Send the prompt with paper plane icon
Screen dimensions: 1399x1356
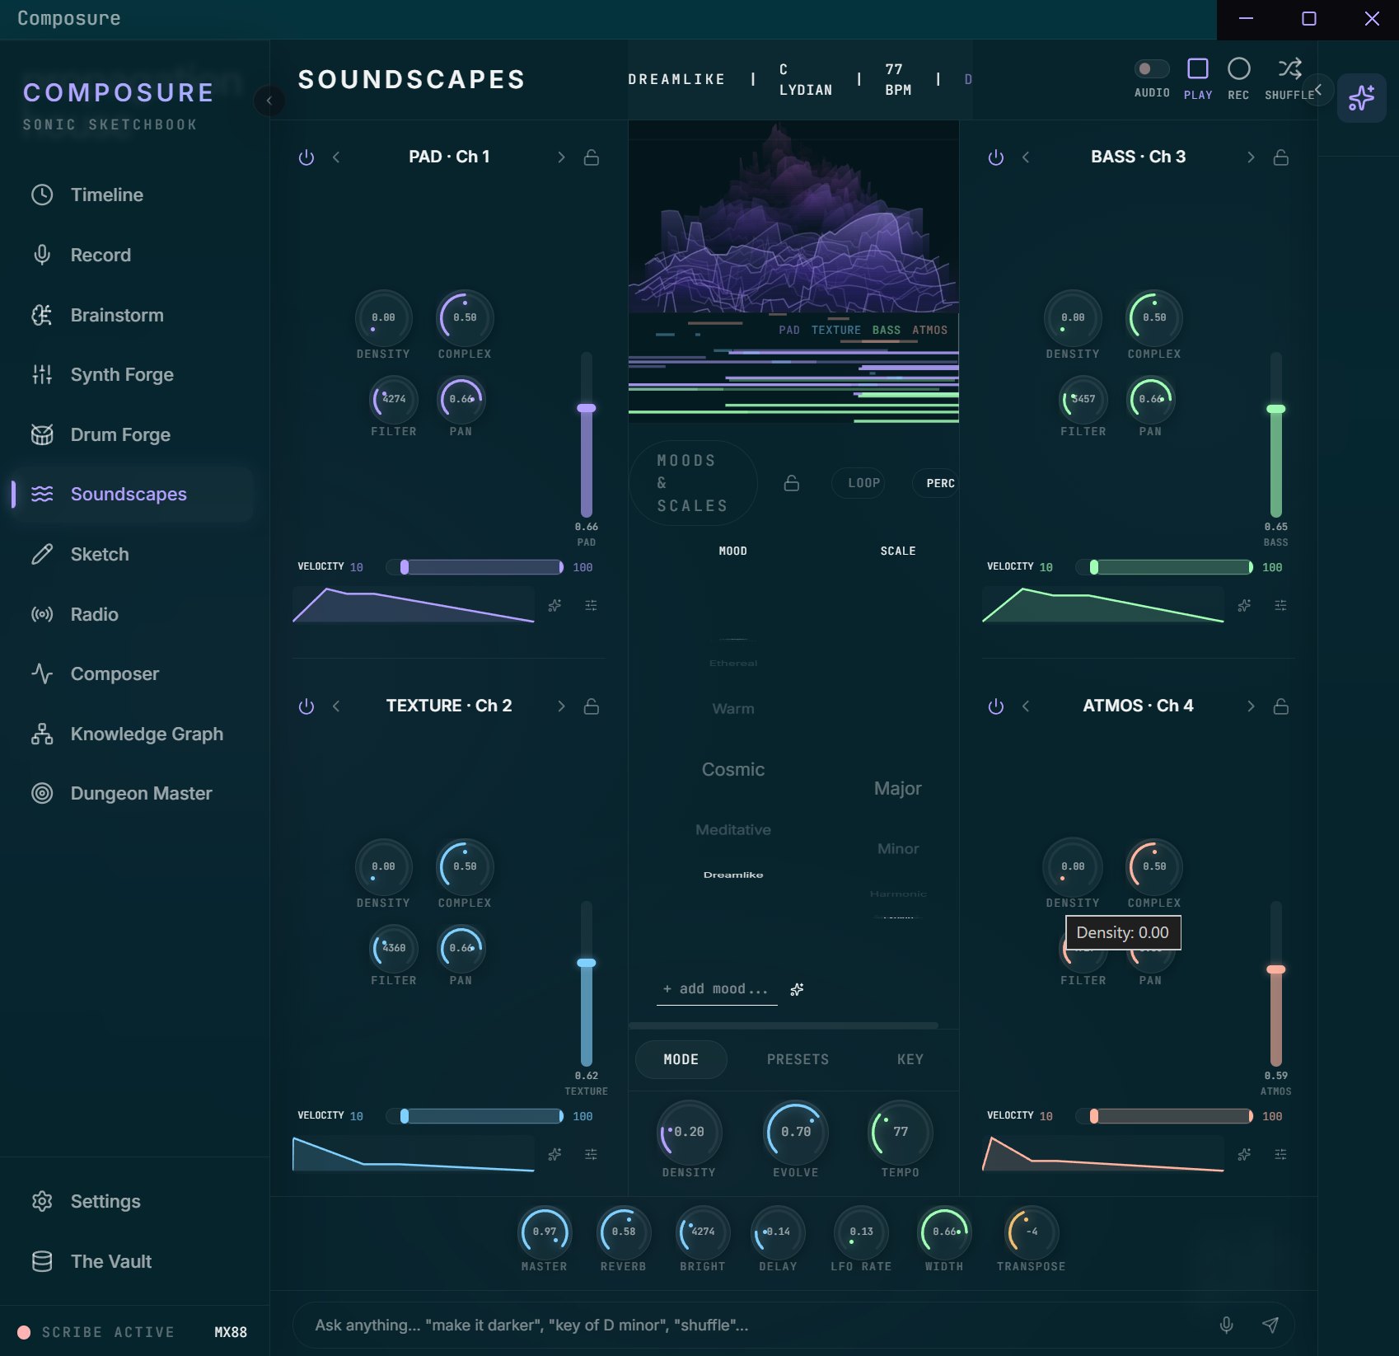(1270, 1325)
